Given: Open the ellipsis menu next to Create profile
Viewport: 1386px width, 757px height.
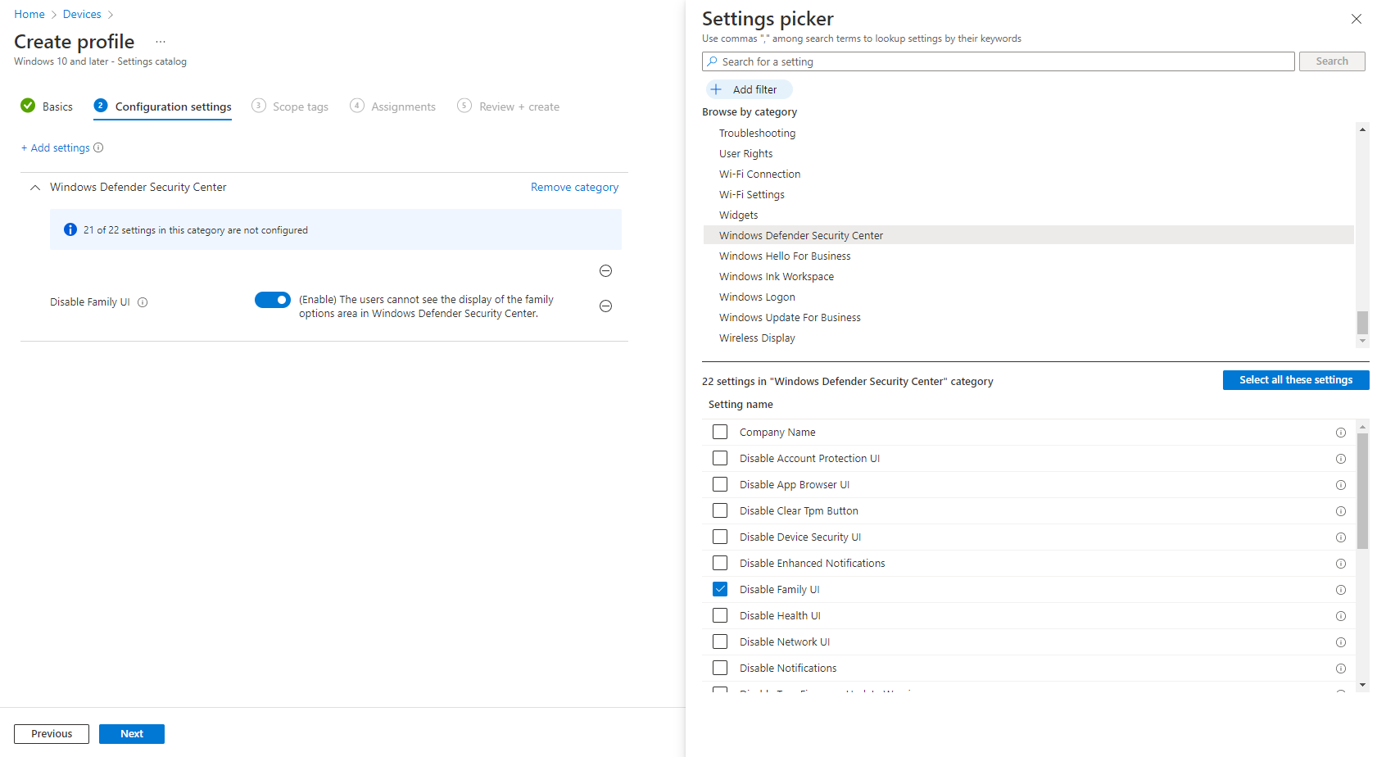Looking at the screenshot, I should pyautogui.click(x=161, y=42).
